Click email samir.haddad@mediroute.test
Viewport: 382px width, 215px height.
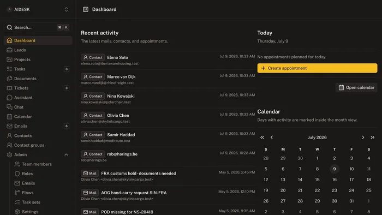[105, 141]
